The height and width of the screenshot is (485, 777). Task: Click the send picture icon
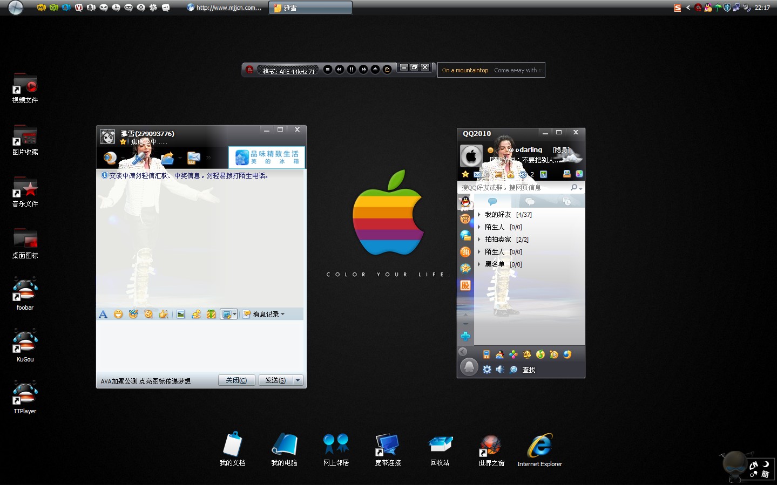(x=181, y=315)
